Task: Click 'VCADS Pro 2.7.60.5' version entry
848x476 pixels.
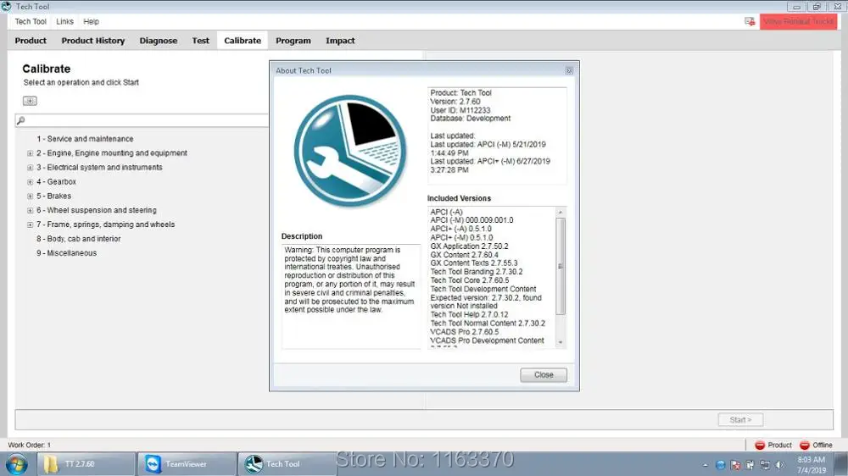Action: pyautogui.click(x=464, y=332)
